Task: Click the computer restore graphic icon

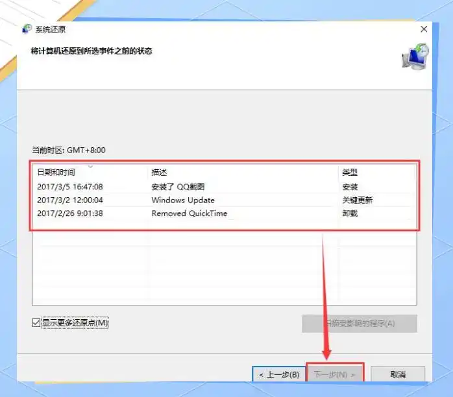Action: click(x=415, y=56)
